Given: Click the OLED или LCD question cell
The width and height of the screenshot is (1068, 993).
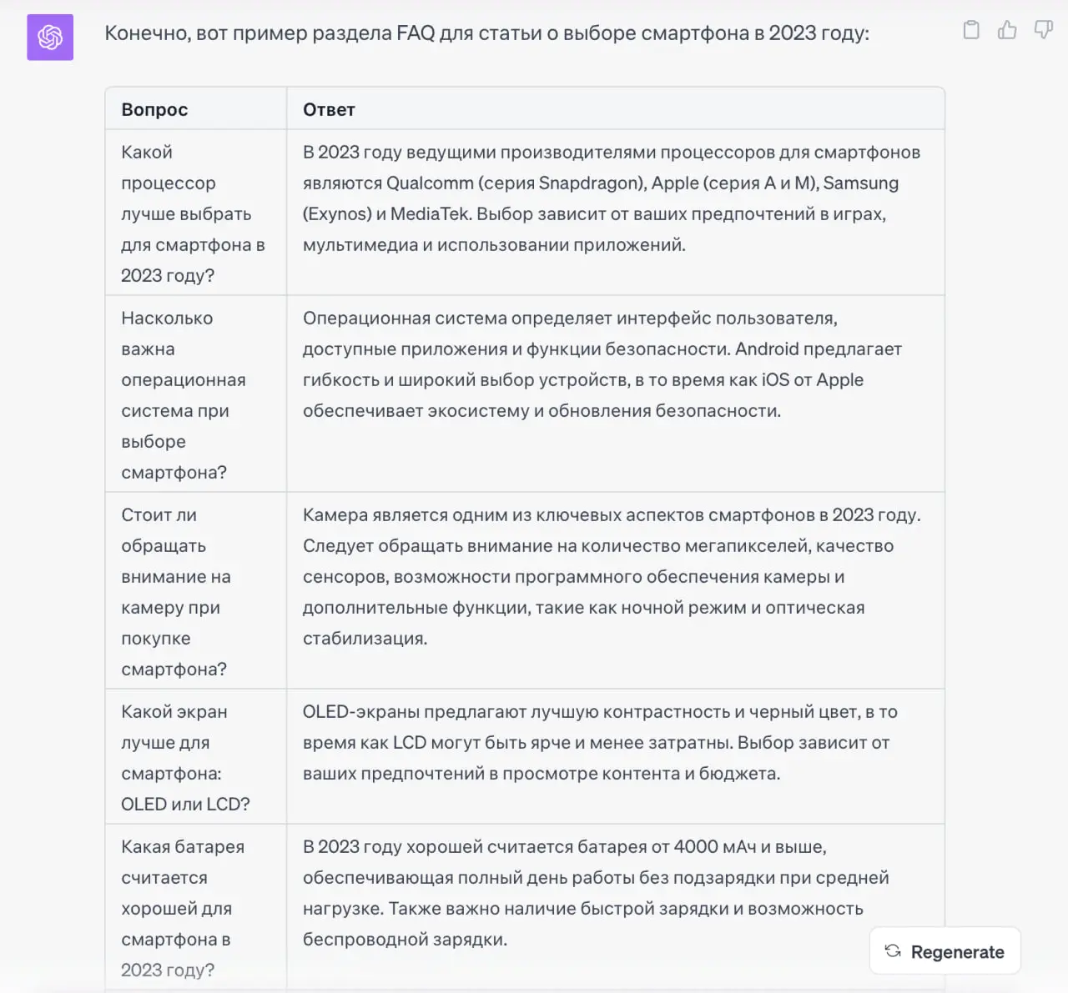Looking at the screenshot, I should tap(185, 758).
